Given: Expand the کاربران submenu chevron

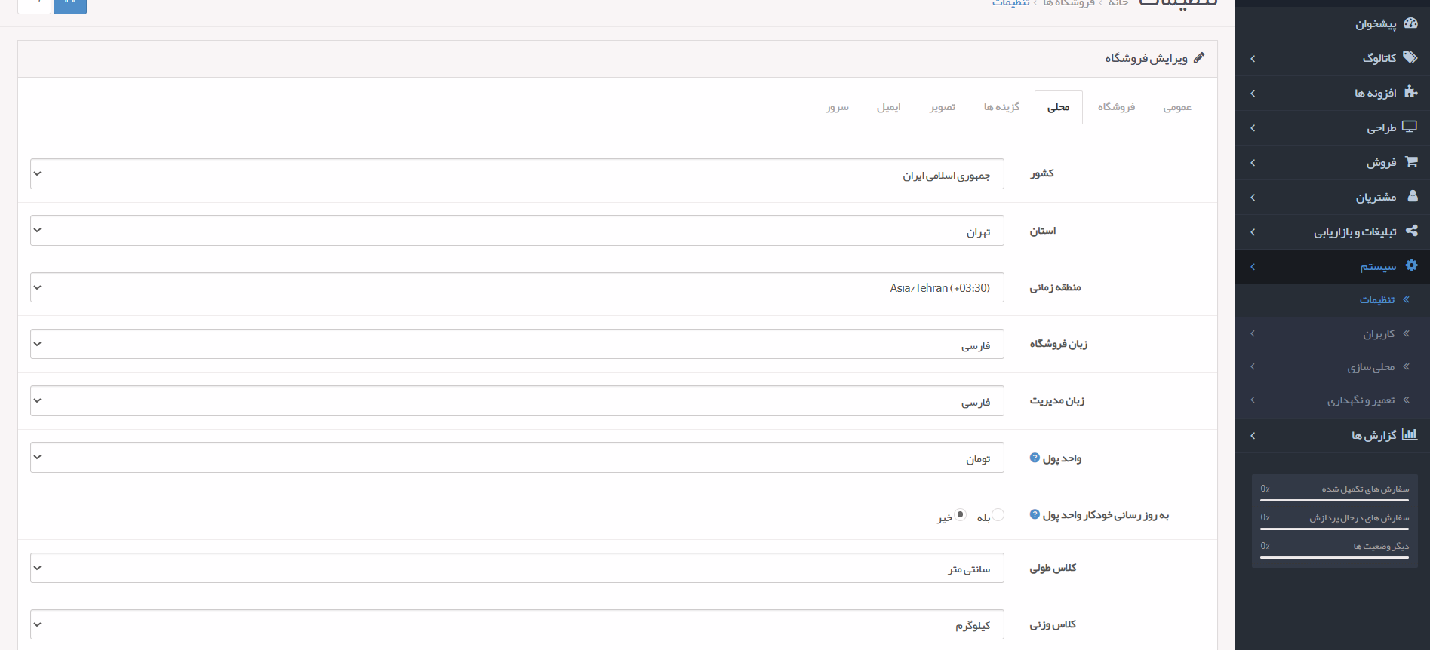Looking at the screenshot, I should point(1253,333).
